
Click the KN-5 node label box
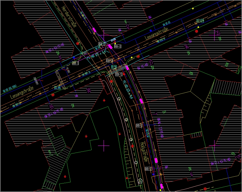click(x=119, y=74)
